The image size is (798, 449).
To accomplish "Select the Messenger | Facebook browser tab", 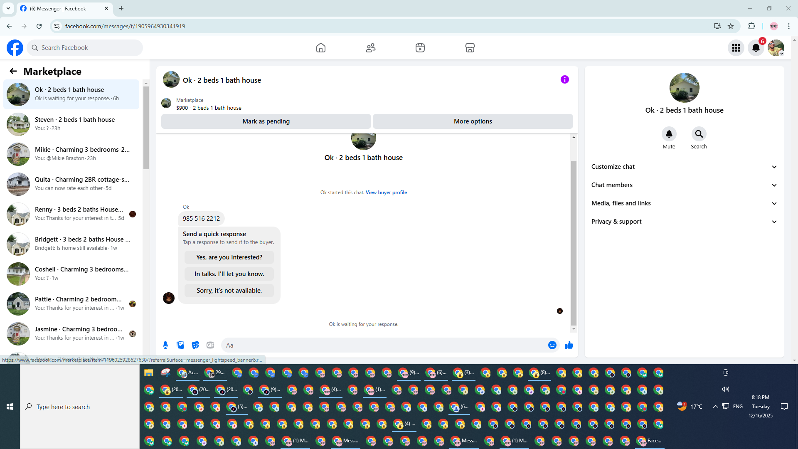I will click(64, 9).
